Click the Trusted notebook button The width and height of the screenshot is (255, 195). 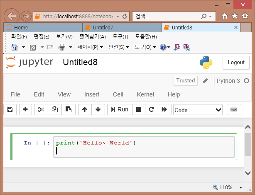[186, 81]
